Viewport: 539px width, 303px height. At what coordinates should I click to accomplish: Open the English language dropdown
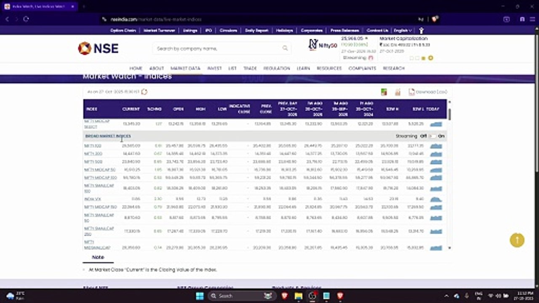tap(403, 30)
